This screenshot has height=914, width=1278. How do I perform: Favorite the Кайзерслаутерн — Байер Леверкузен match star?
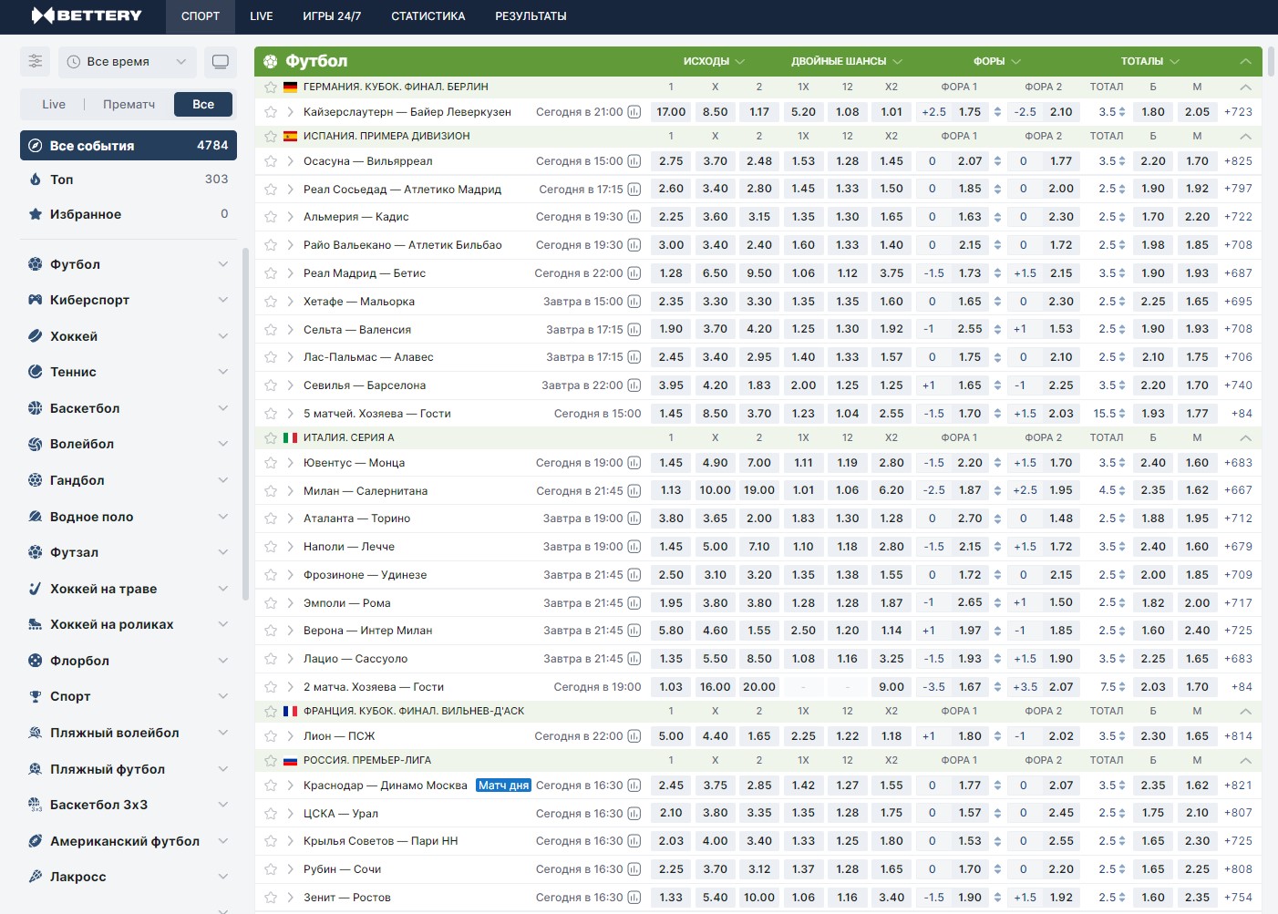(271, 112)
